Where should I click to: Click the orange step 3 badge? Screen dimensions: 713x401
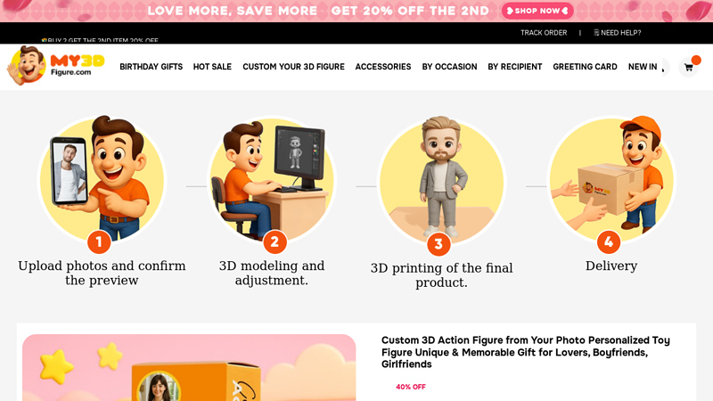click(x=438, y=244)
